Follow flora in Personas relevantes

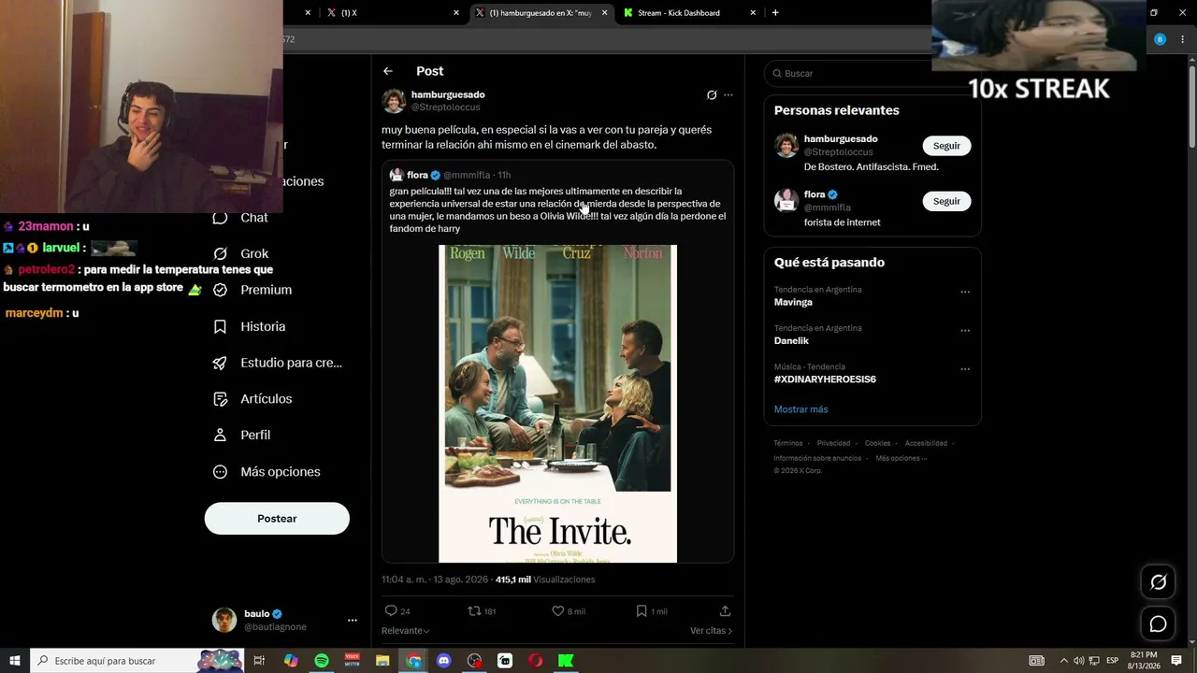[x=946, y=201]
